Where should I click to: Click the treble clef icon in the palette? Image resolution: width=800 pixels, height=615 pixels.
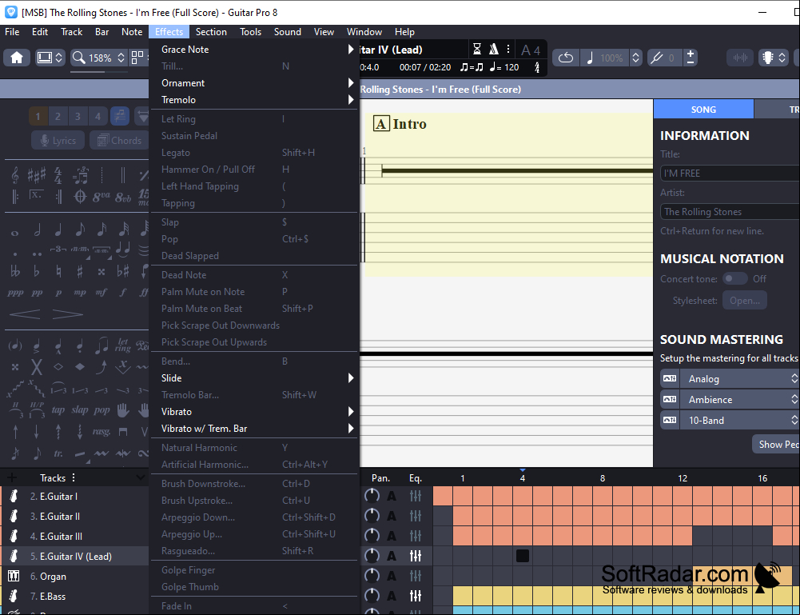15,176
